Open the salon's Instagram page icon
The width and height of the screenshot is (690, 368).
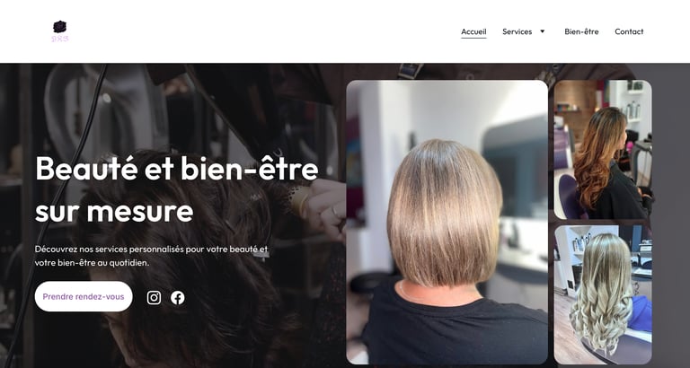click(154, 298)
